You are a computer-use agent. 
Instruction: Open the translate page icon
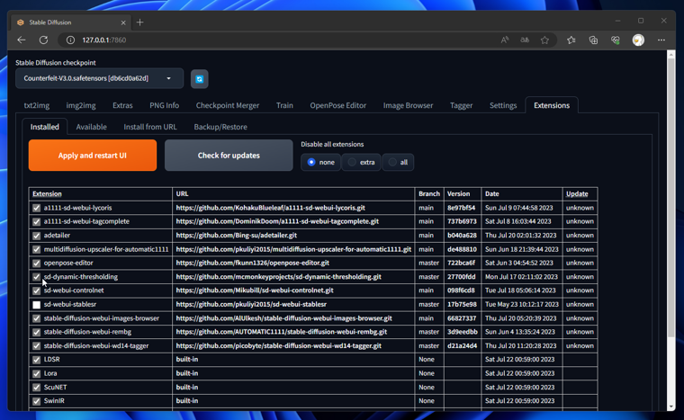[525, 40]
